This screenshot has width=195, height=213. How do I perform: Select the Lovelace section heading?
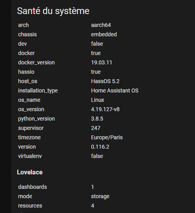tap(30, 172)
